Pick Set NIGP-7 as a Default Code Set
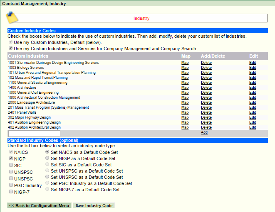 (x=47, y=190)
